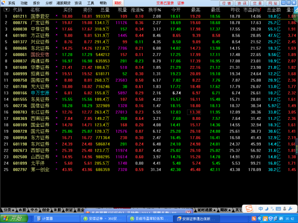Select the 华泰证券 stock name
This screenshot has width=298, height=223.
(x=40, y=67)
